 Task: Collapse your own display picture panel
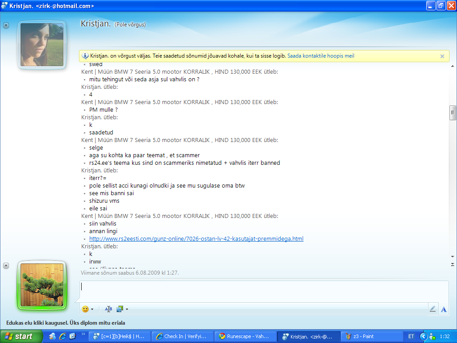[6, 265]
